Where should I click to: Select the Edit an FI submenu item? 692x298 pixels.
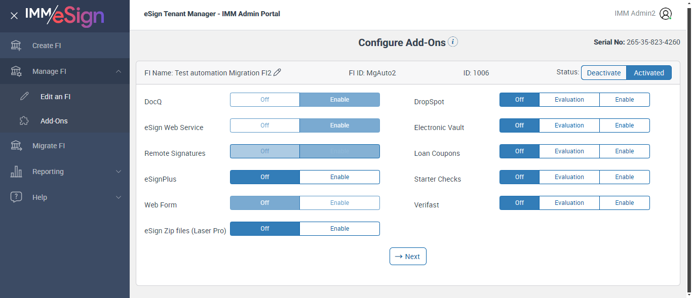click(x=55, y=97)
